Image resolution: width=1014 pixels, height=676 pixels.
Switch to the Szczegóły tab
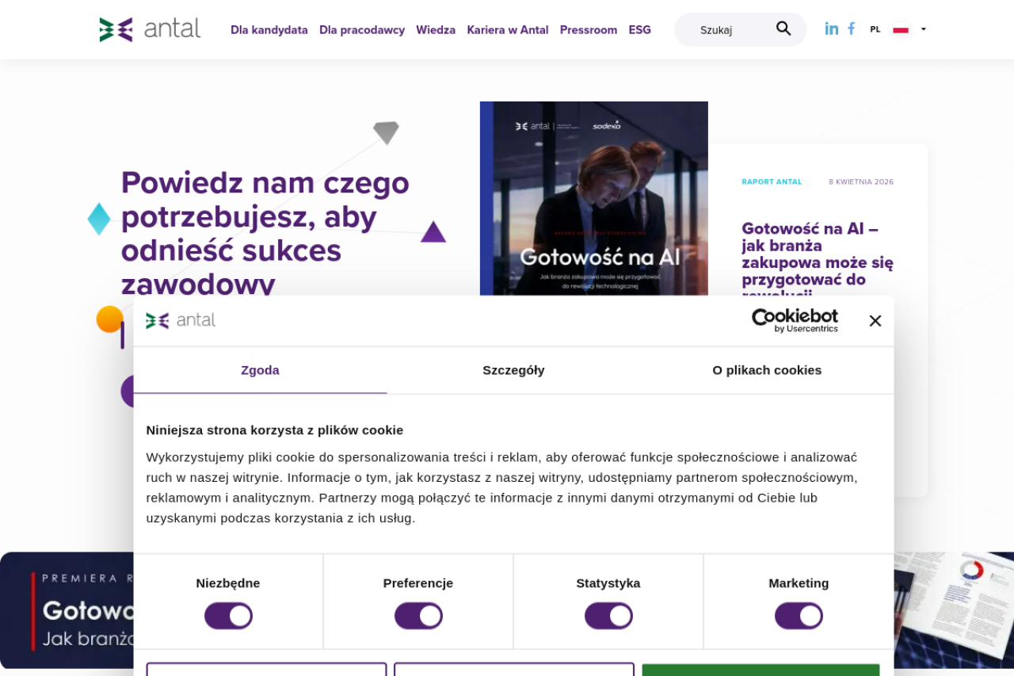tap(513, 370)
